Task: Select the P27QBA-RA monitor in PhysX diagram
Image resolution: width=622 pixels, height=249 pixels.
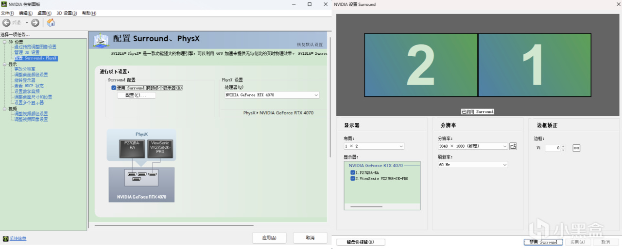Action: (x=132, y=148)
